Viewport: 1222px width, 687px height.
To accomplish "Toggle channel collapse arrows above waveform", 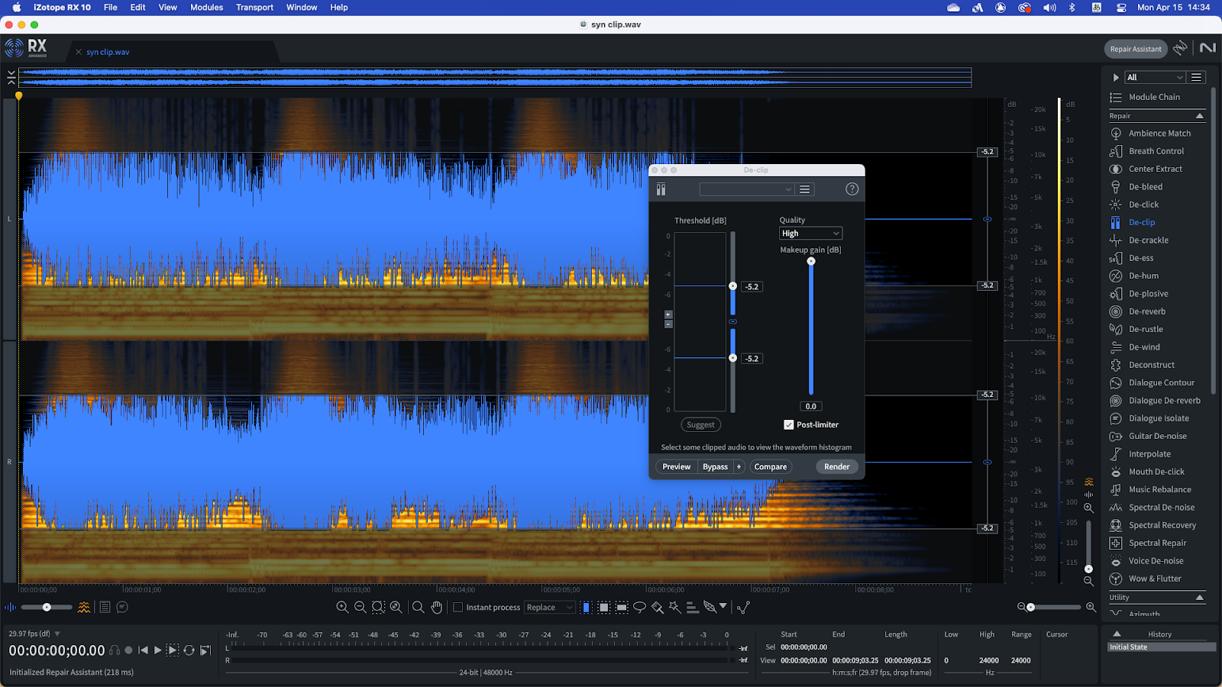I will [x=11, y=77].
